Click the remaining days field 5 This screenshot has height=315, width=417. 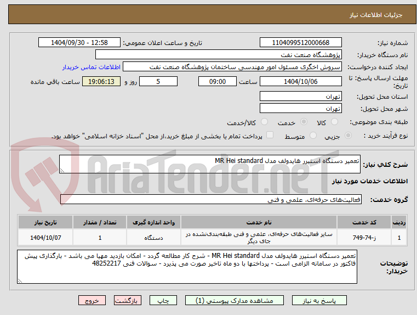coord(158,81)
